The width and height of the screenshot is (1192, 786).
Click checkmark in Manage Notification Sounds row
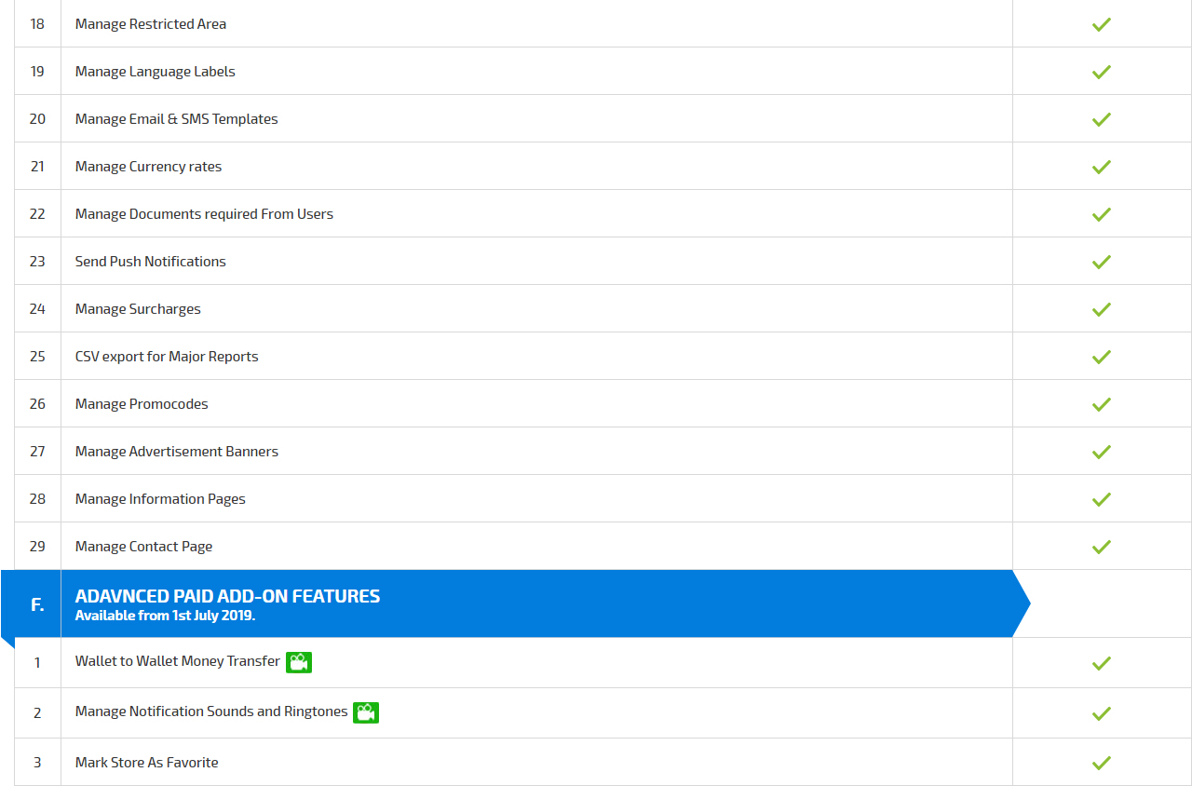coord(1102,713)
